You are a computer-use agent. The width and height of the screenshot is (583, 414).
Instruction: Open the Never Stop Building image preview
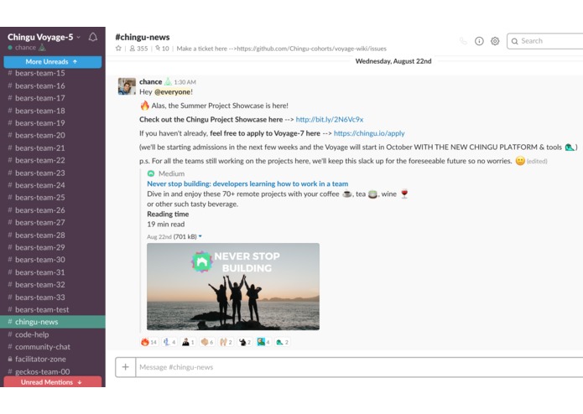tap(233, 287)
